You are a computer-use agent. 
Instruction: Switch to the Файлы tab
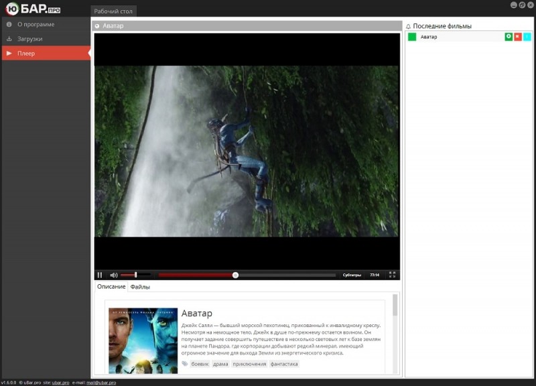[140, 287]
